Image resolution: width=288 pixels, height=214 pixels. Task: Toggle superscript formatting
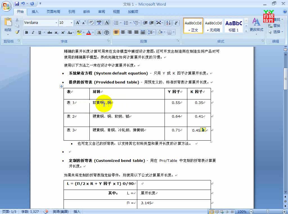[63, 32]
